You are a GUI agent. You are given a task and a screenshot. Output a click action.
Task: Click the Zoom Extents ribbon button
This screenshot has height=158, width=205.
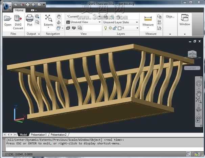click(x=48, y=20)
